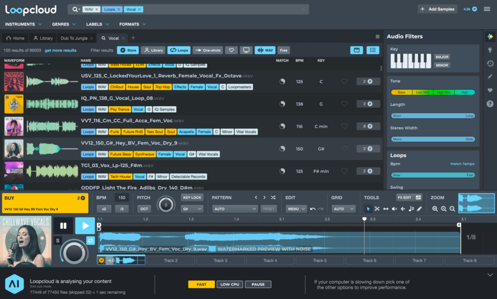Open the Instruments dropdown menu
The height and width of the screenshot is (299, 497).
22,24
